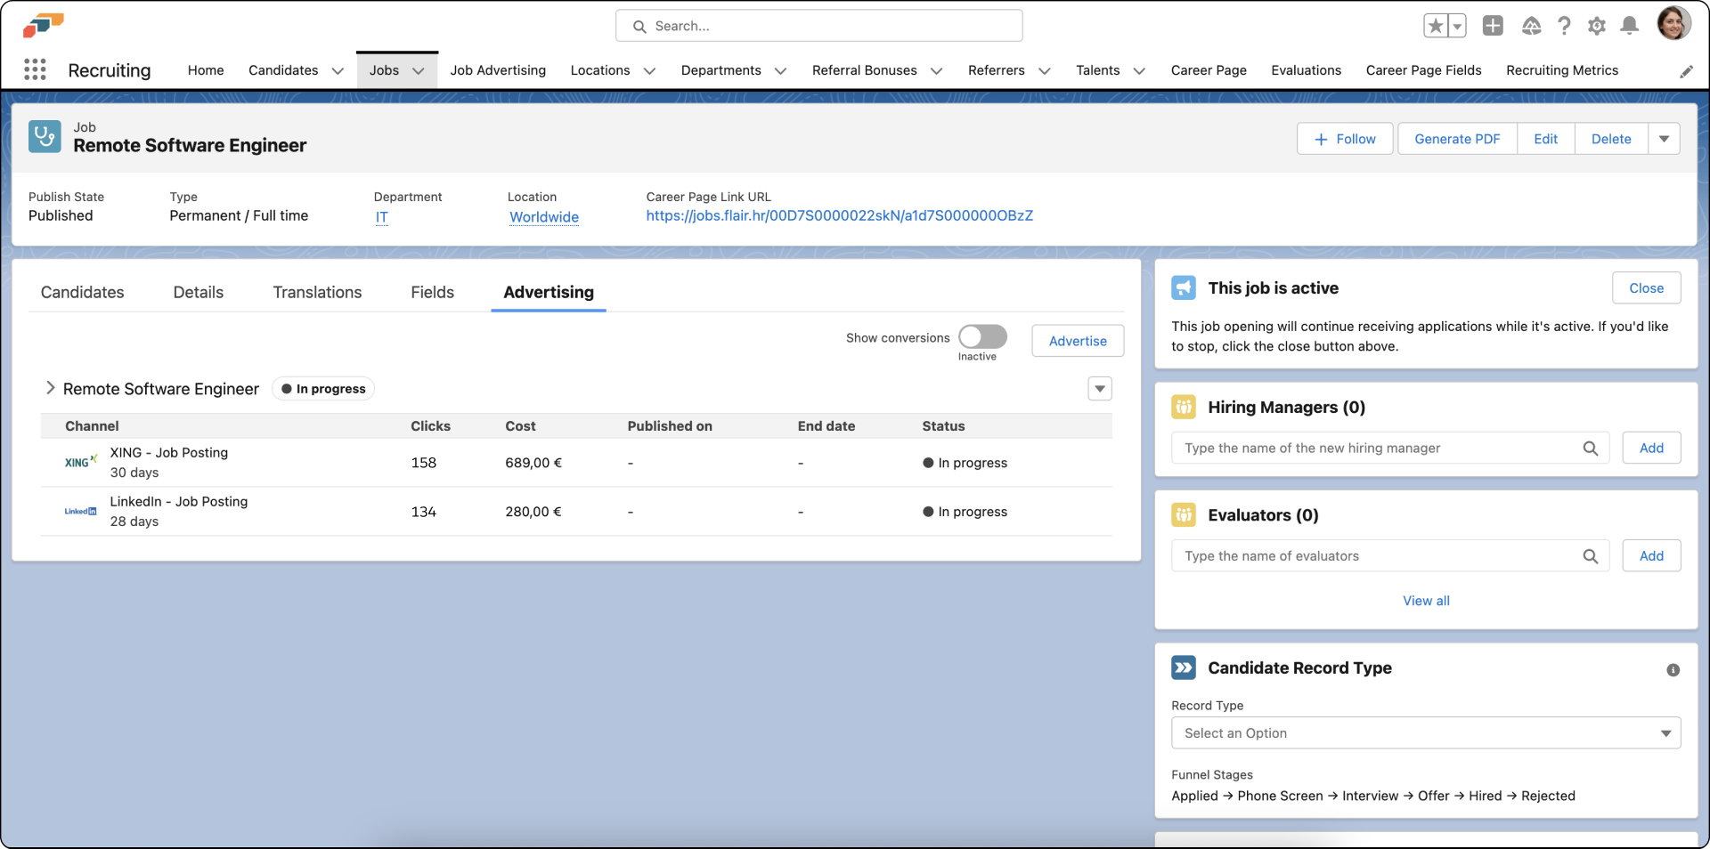The width and height of the screenshot is (1710, 849).
Task: Open Job Advertising nav item
Action: pos(498,70)
